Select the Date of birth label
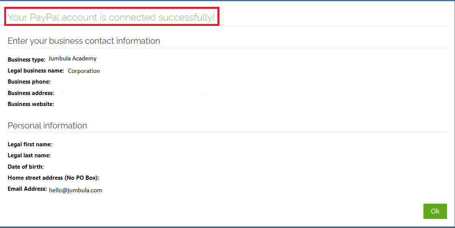Image resolution: width=455 pixels, height=228 pixels. [25, 167]
